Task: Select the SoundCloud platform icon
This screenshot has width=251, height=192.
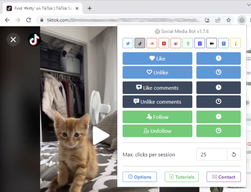Action: click(x=152, y=43)
